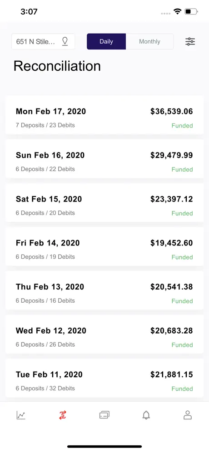
Task: Open the cards tab icon
Action: point(104,415)
